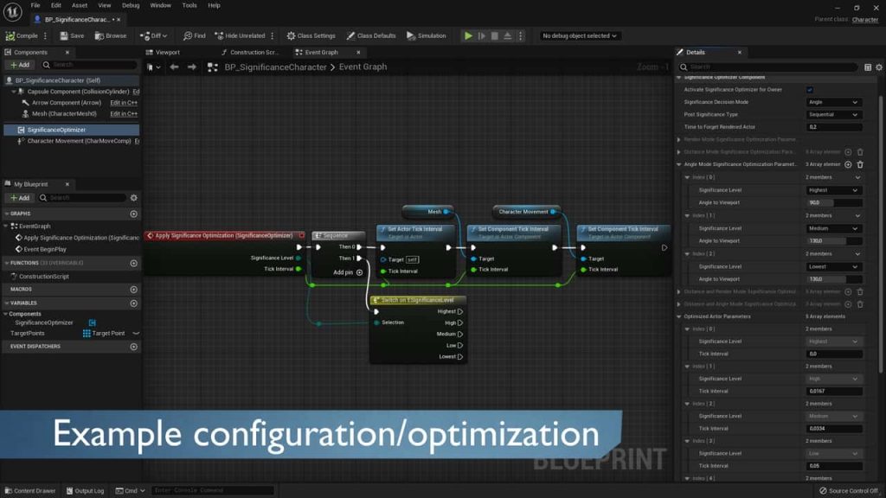This screenshot has height=498, width=886.
Task: Open Class Defaults
Action: 370,35
